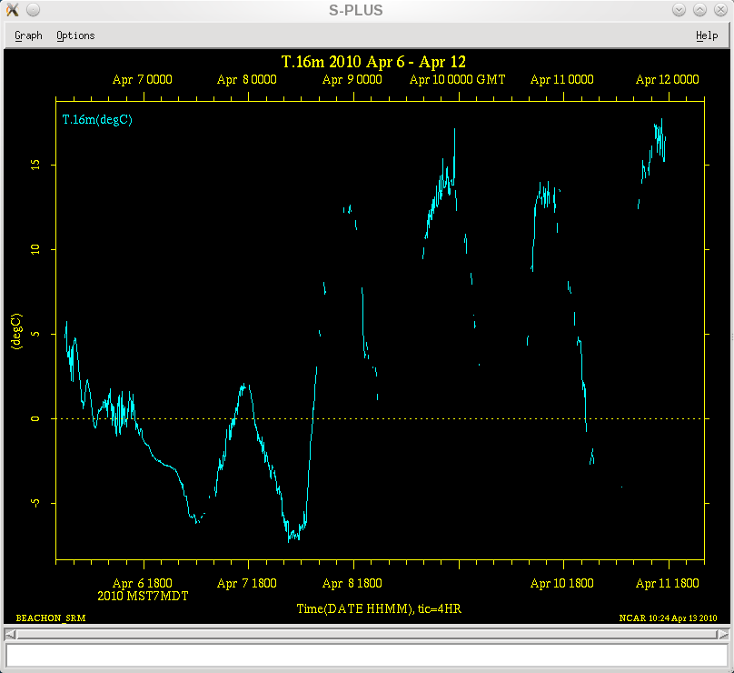Minimize the S-PLUS window
The width and height of the screenshot is (734, 673).
click(679, 10)
